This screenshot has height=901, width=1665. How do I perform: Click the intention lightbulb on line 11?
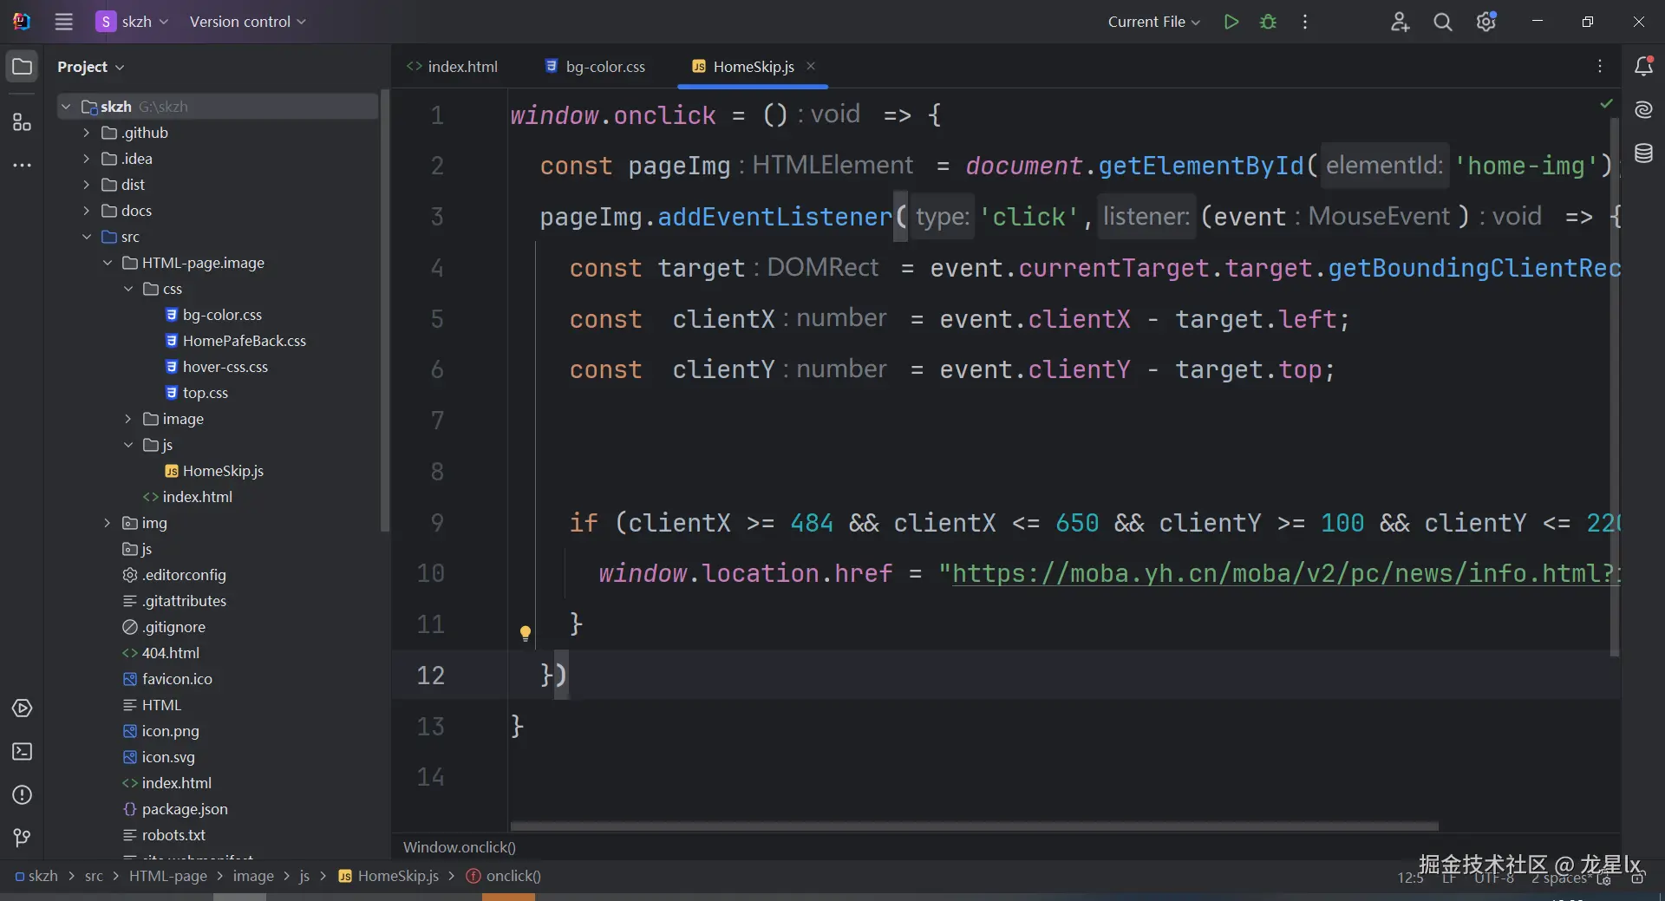pos(525,633)
